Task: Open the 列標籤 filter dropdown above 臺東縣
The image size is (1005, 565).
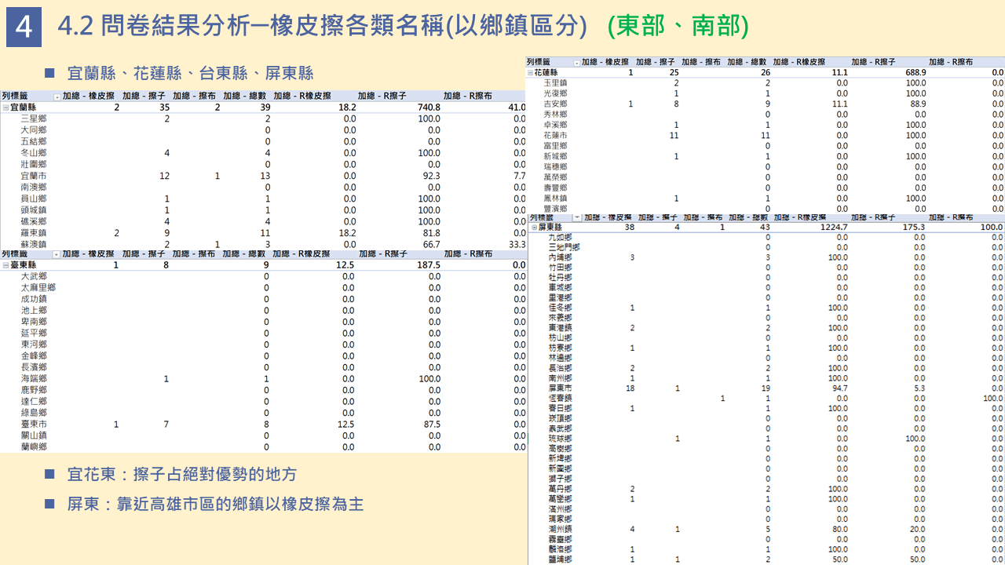Action: tap(56, 254)
